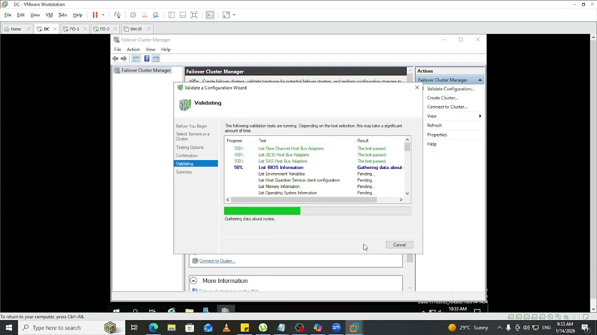Collapse the Failover Cluster Manager actions header
Viewport: 597px width, 335px height.
click(x=480, y=80)
